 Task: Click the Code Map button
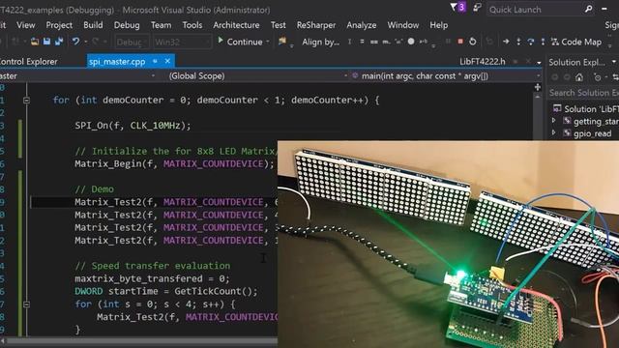click(x=576, y=42)
